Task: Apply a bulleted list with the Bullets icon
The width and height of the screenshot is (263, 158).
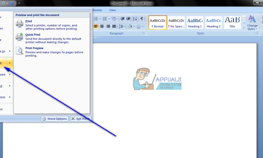Action: pos(96,19)
